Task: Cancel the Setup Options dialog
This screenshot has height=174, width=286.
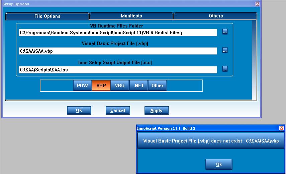Action: 118,111
